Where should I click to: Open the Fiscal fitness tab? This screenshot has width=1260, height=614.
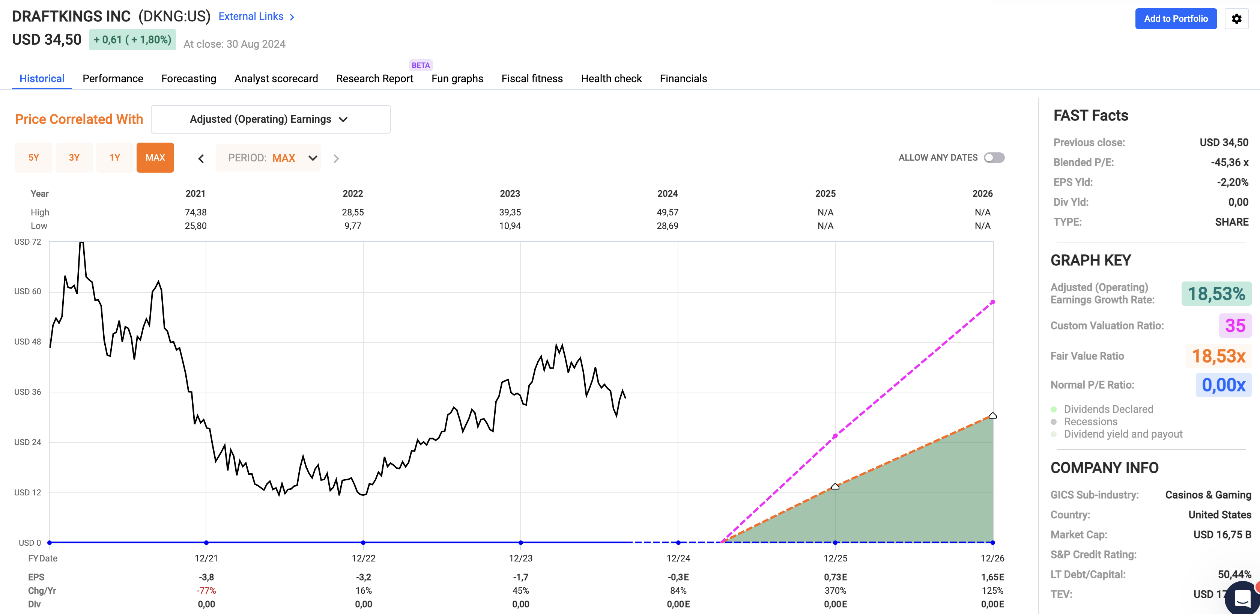pyautogui.click(x=532, y=78)
